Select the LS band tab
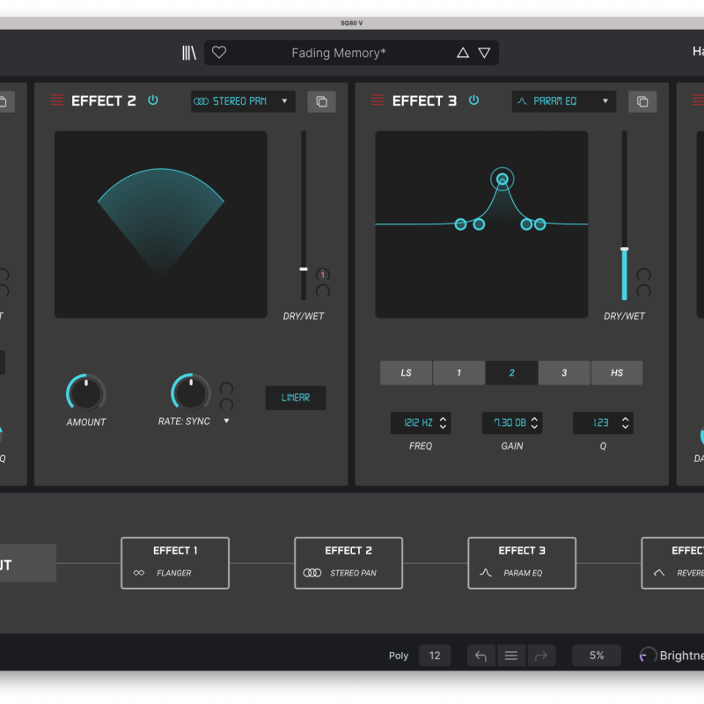Screen dimensions: 704x704 [x=406, y=372]
